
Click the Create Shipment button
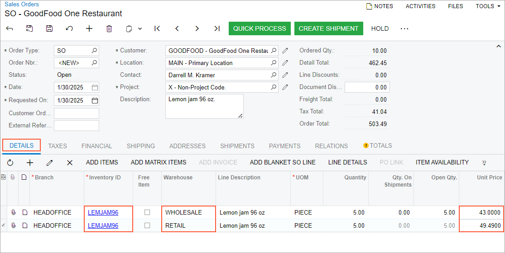[328, 28]
